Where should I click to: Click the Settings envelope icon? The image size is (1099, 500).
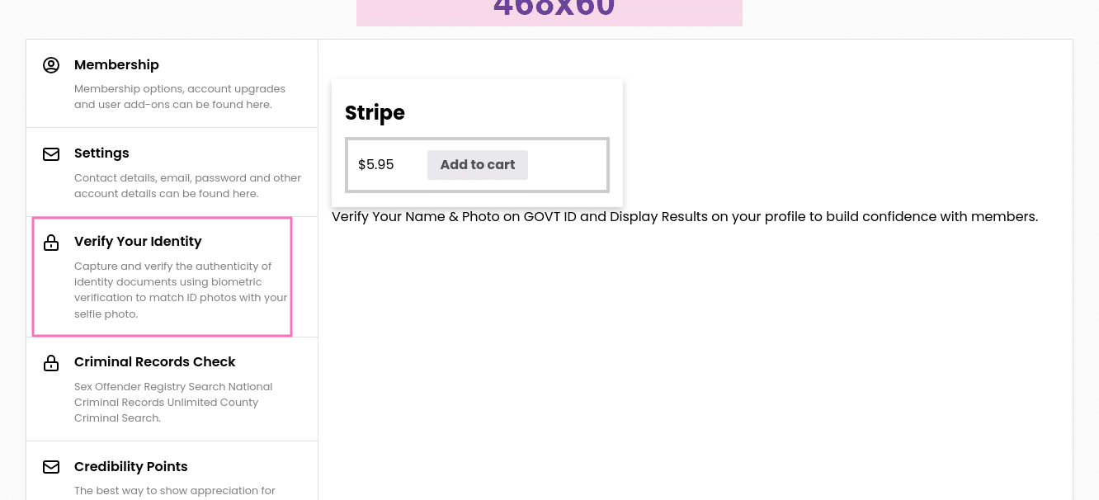pos(51,154)
